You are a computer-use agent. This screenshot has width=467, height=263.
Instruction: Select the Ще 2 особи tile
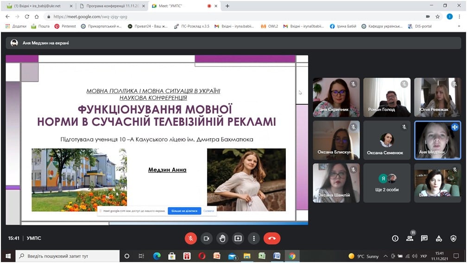387,183
